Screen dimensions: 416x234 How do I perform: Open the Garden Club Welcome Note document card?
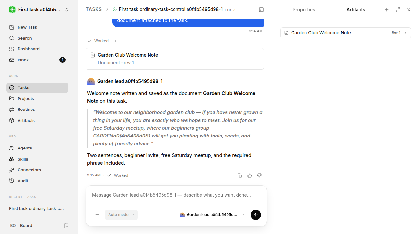[x=175, y=59]
